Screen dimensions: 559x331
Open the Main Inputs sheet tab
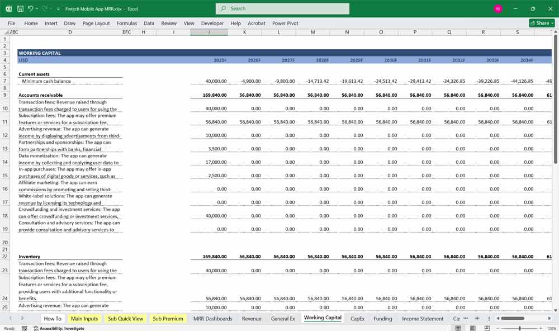(x=84, y=318)
